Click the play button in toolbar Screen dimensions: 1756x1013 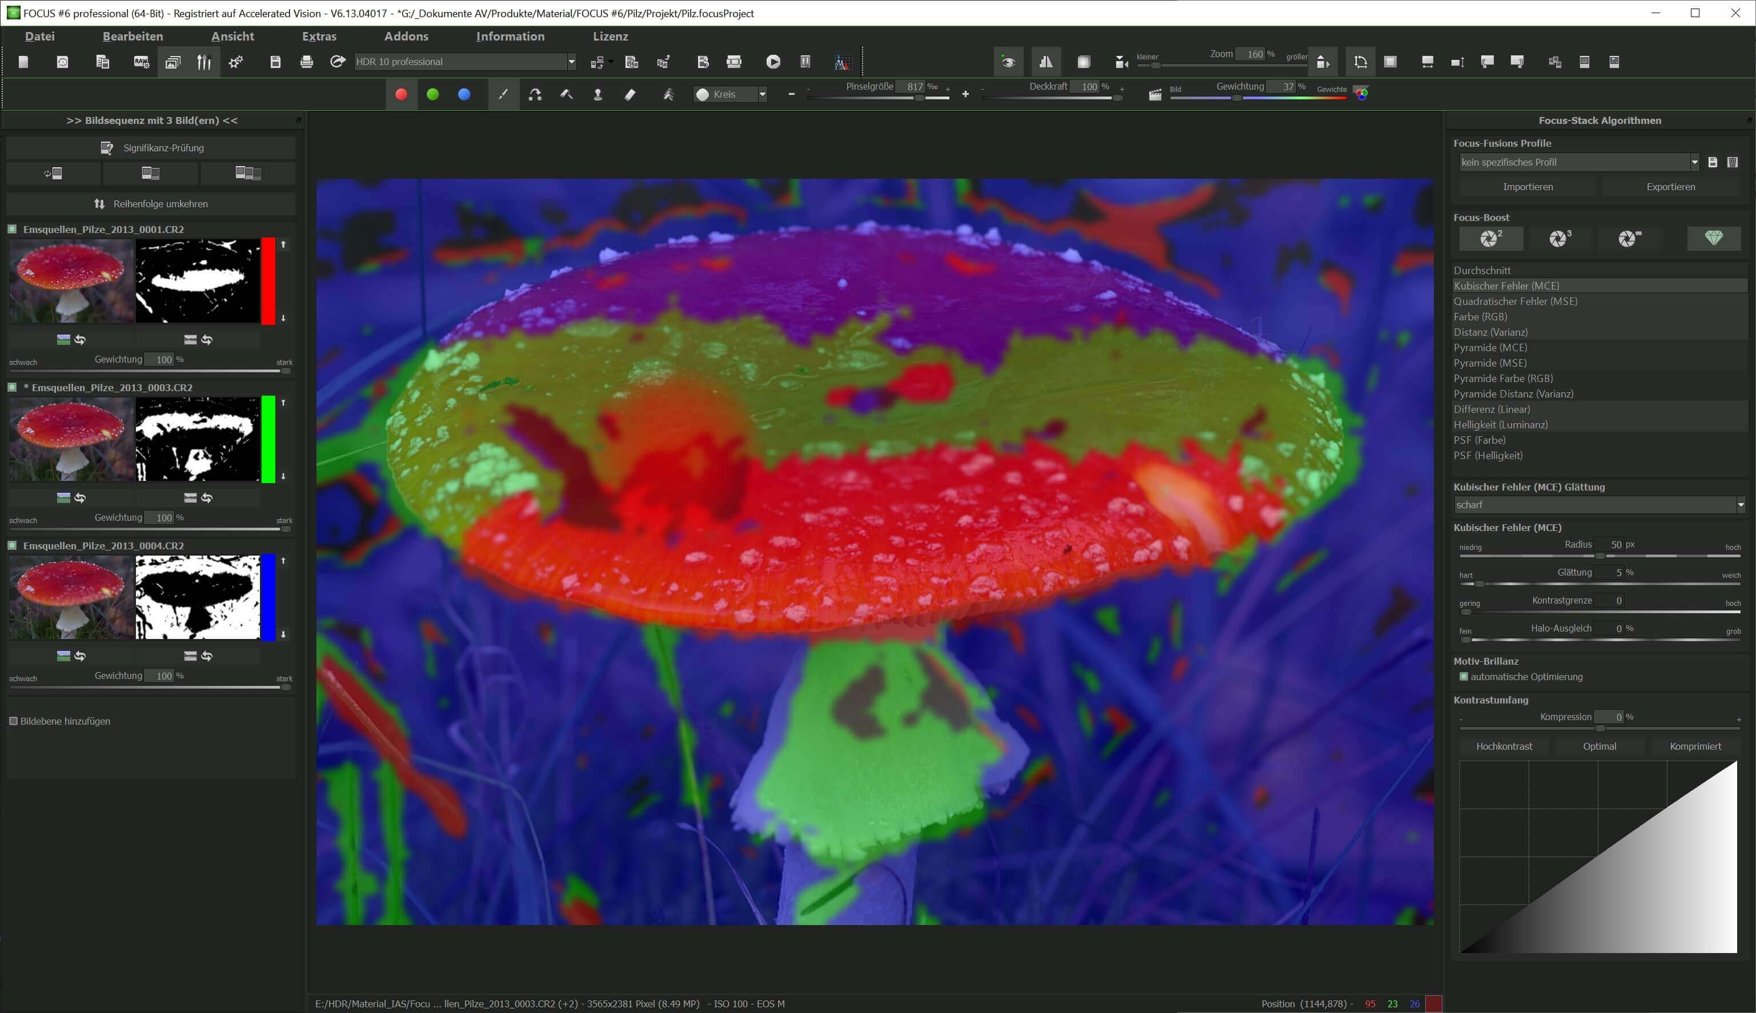[x=772, y=62]
